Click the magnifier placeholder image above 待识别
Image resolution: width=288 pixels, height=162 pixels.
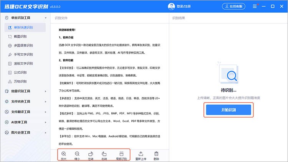(228, 73)
